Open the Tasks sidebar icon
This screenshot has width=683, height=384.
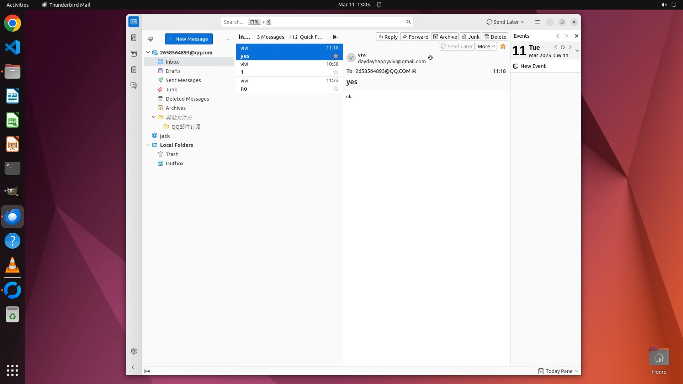[x=134, y=70]
